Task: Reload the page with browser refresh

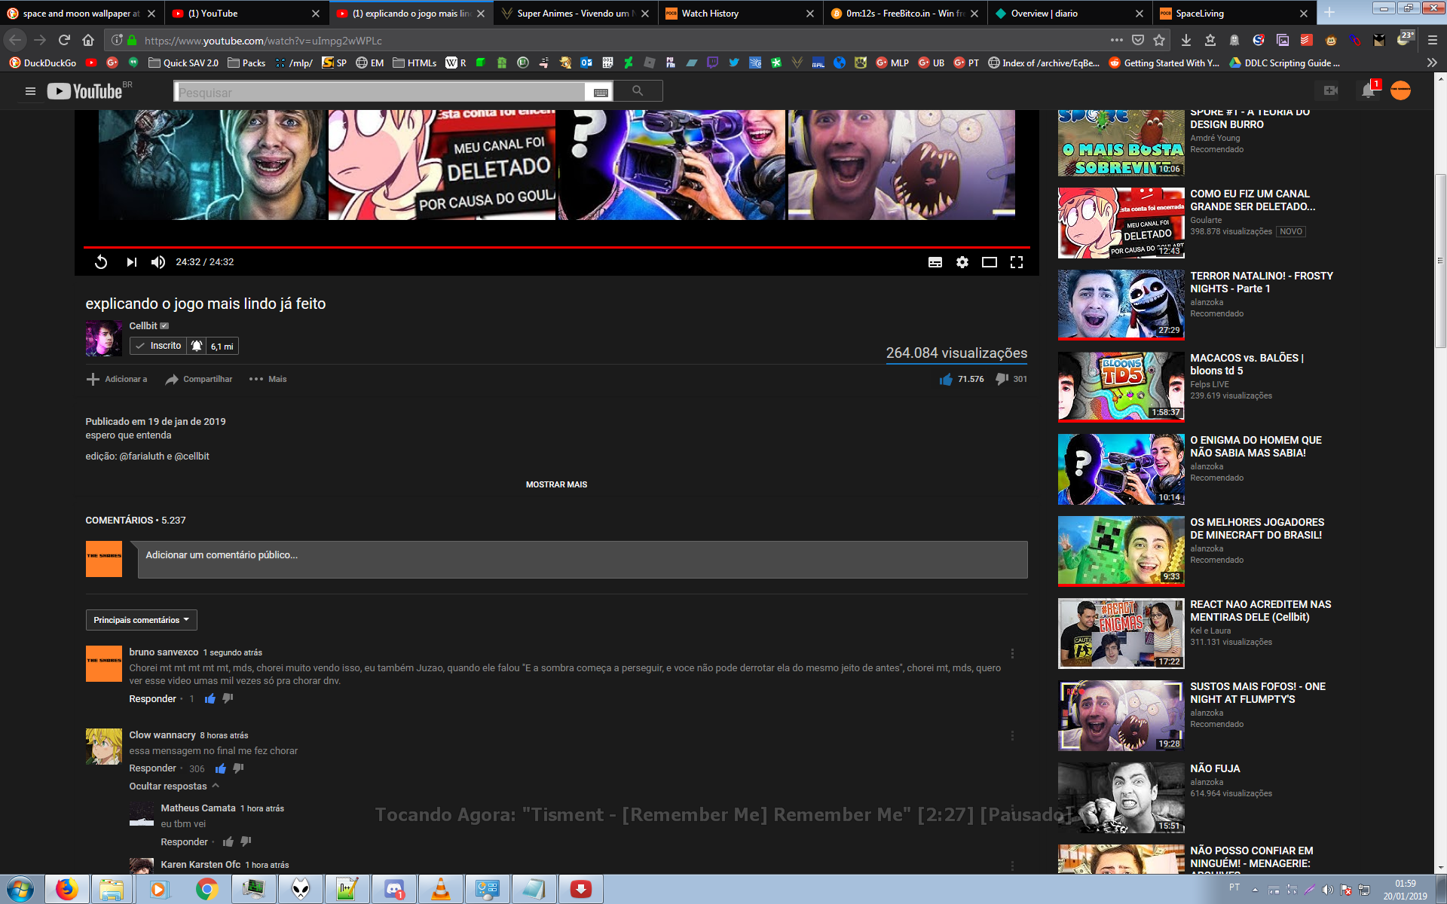Action: click(x=64, y=40)
